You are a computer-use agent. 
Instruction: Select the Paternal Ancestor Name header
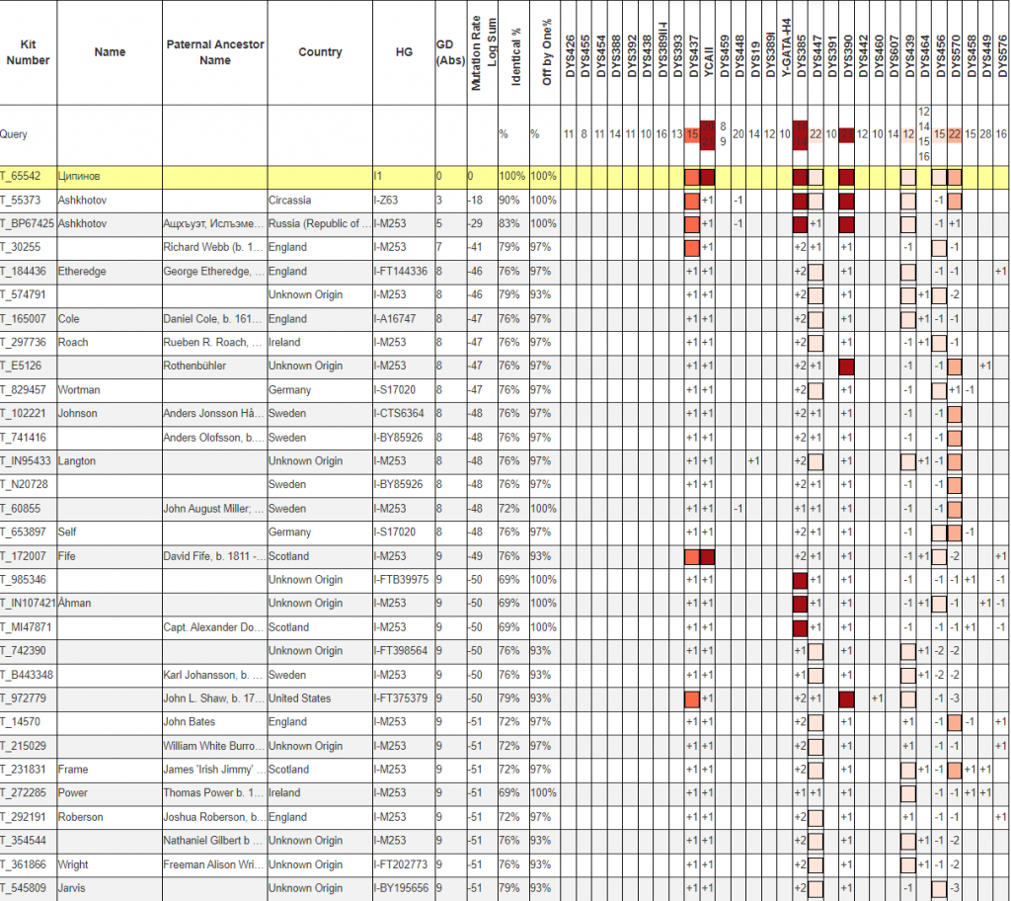pos(215,52)
